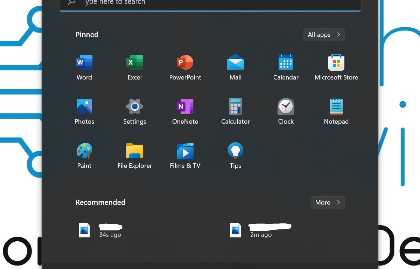Open the Tips app
The image size is (420, 269).
click(x=235, y=155)
